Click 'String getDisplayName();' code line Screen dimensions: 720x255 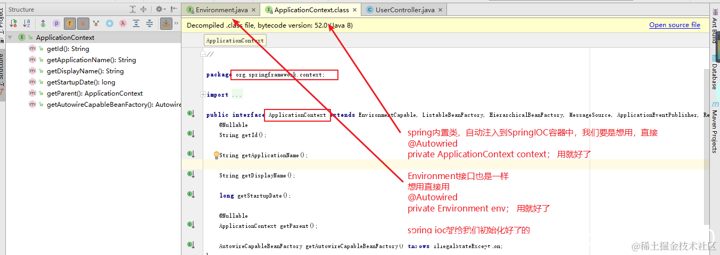[x=257, y=175]
